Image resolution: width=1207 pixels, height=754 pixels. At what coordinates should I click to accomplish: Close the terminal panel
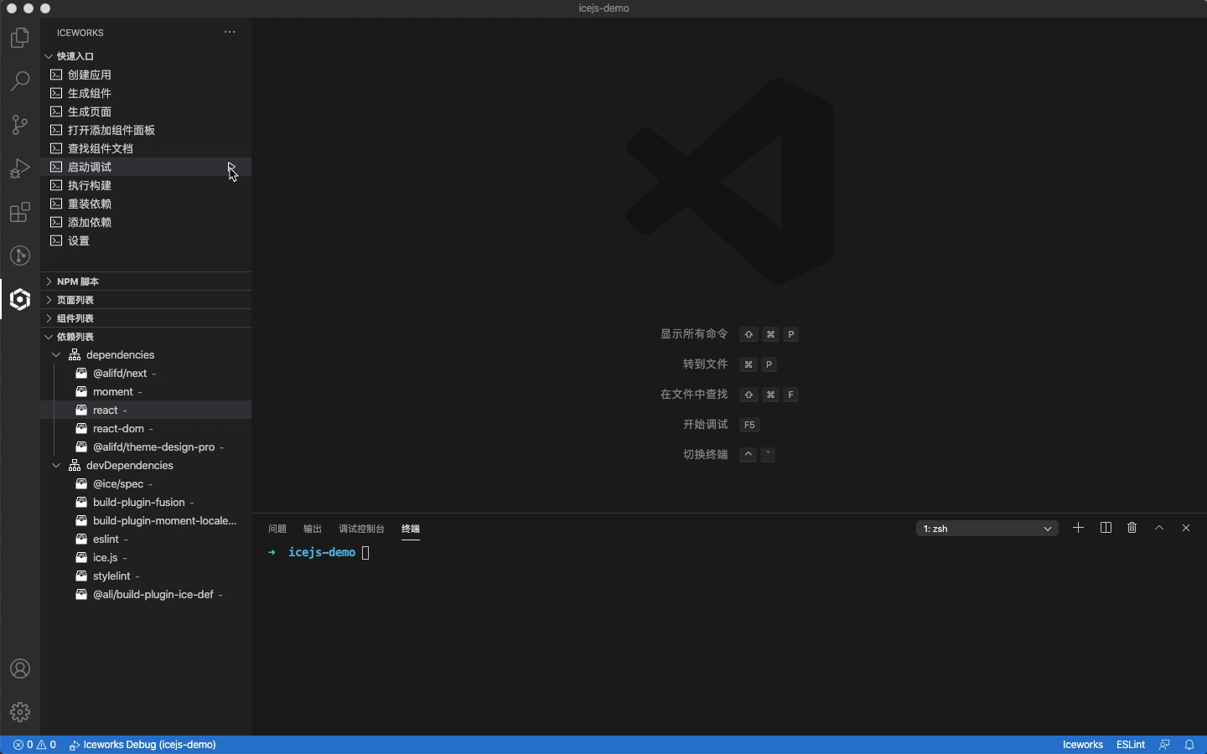click(1186, 528)
